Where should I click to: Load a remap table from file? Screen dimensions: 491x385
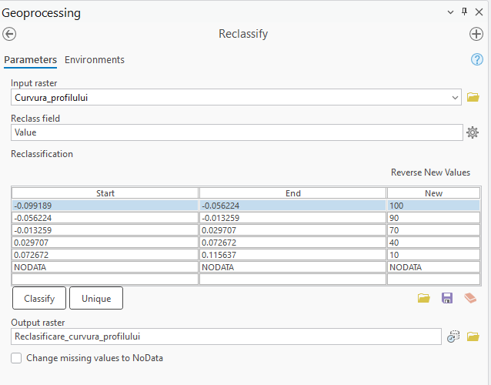424,298
